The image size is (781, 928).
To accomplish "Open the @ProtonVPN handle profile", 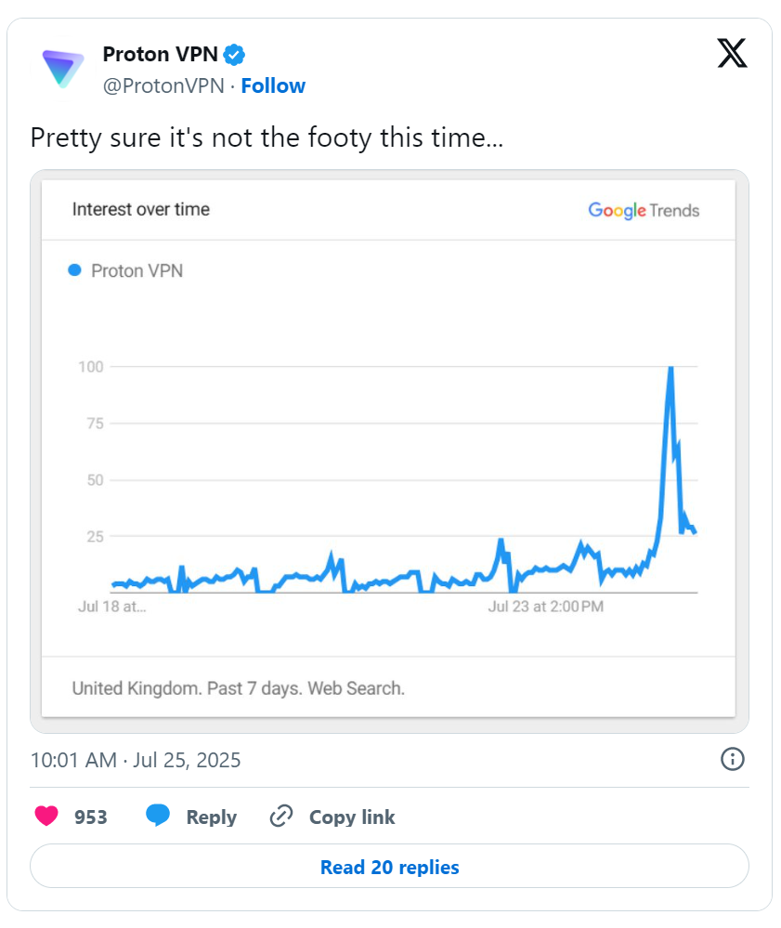I will [163, 85].
